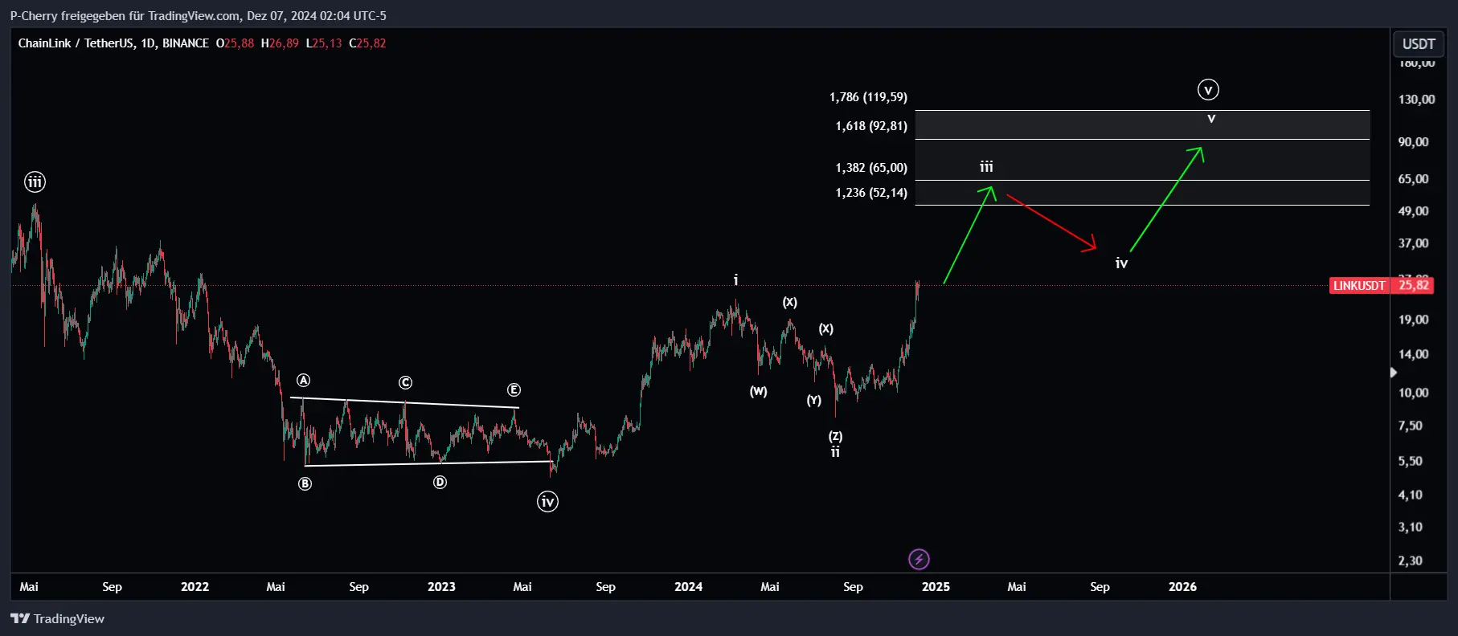The height and width of the screenshot is (636, 1458).
Task: Click the circled (iv) wave label
Action: [547, 502]
